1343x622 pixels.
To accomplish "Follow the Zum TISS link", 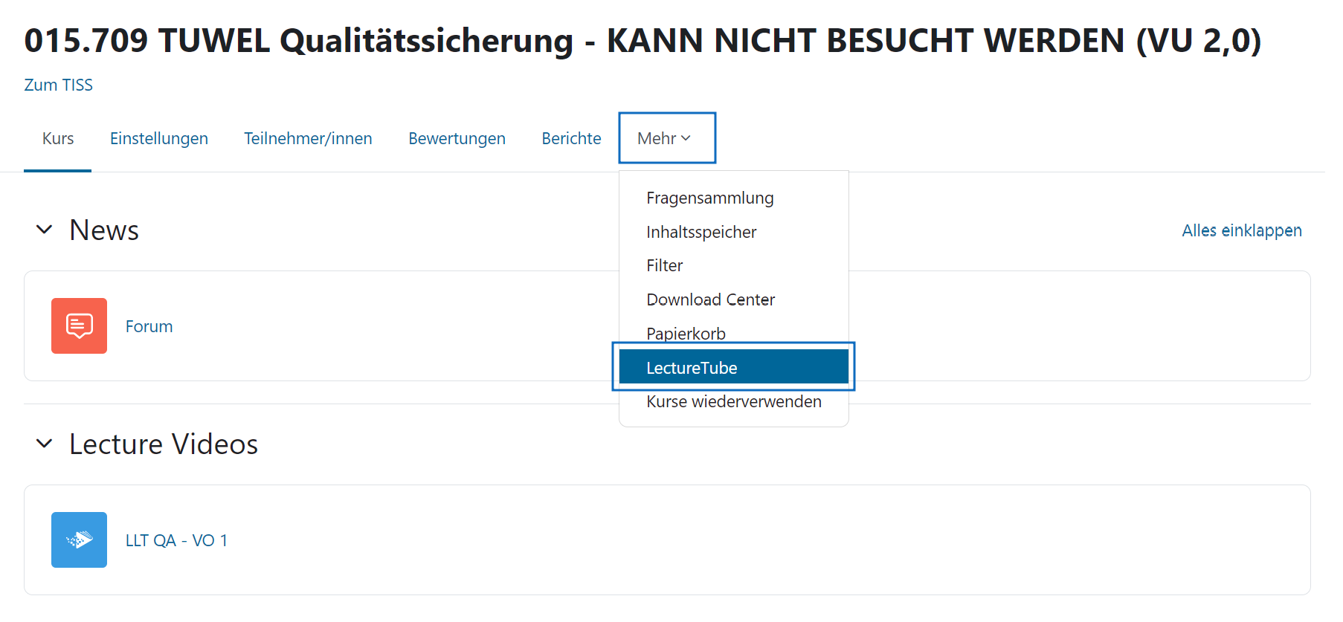I will point(58,85).
